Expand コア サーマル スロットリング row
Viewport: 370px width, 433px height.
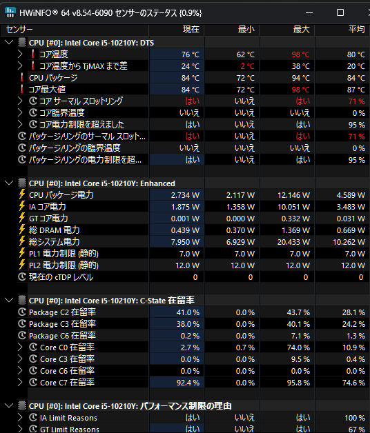pos(20,101)
